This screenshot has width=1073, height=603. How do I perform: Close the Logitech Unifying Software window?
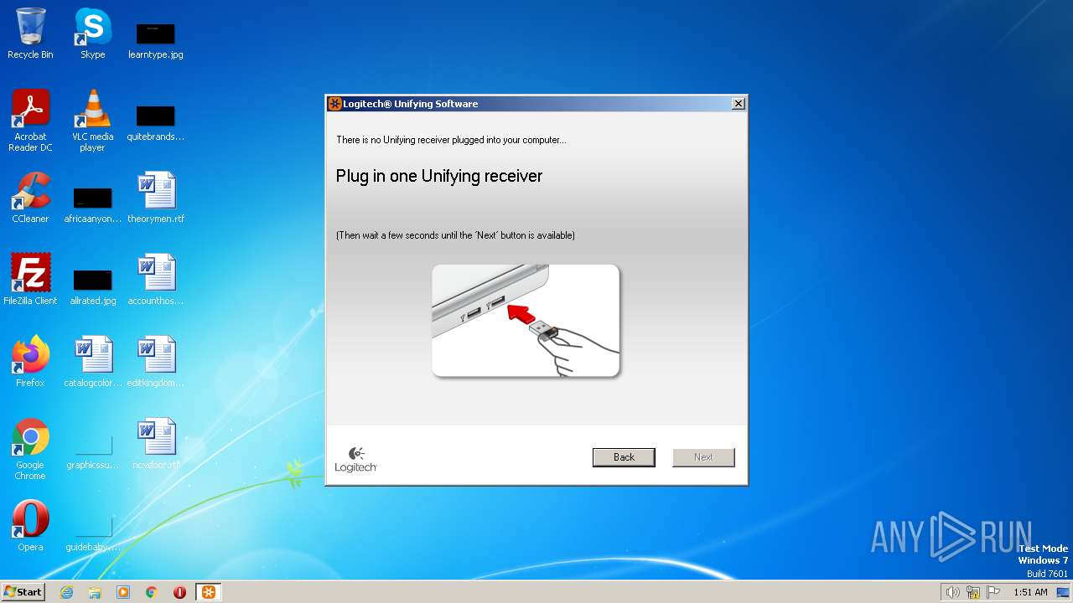click(738, 104)
